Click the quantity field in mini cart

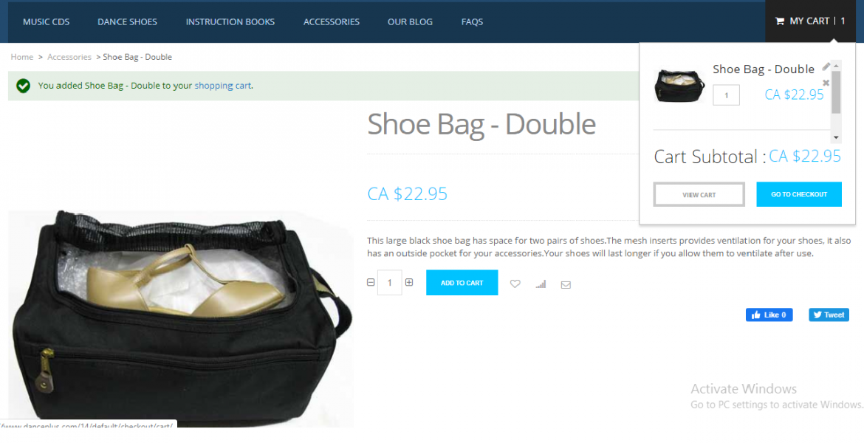[x=726, y=95]
